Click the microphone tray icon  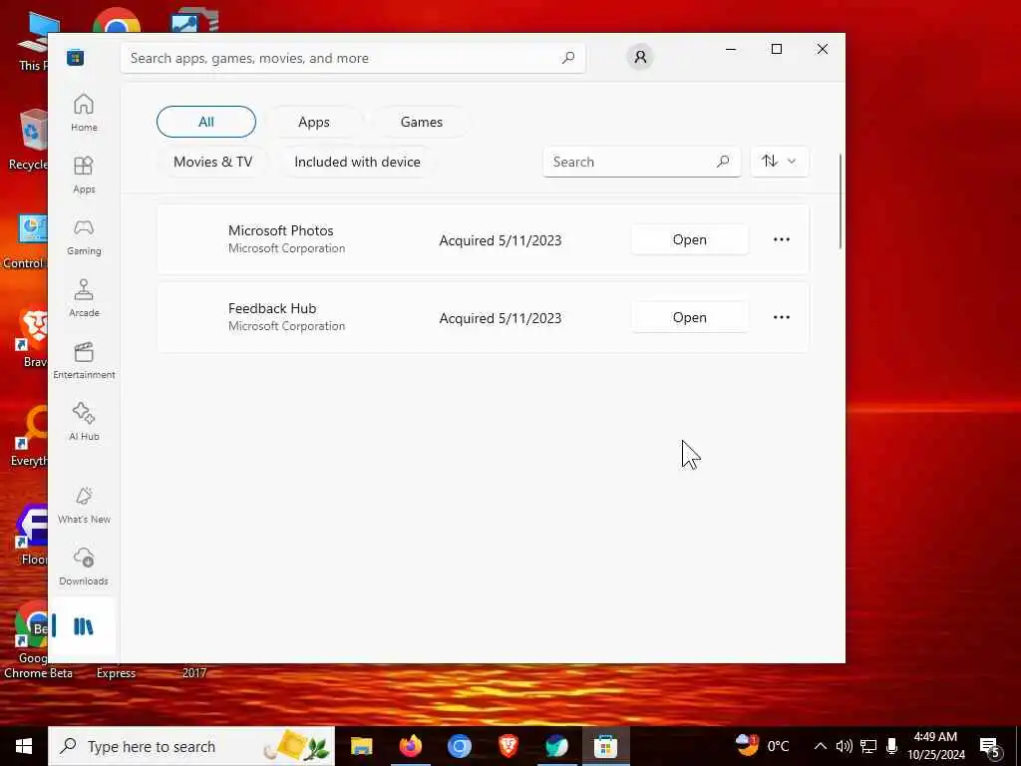click(x=891, y=746)
